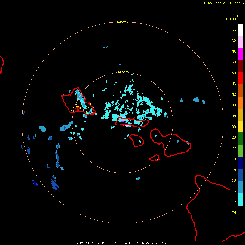Click the legend value 18

(234, 159)
